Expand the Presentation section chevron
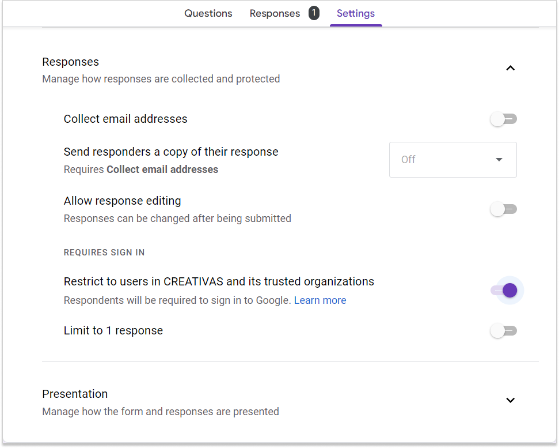 coord(510,400)
